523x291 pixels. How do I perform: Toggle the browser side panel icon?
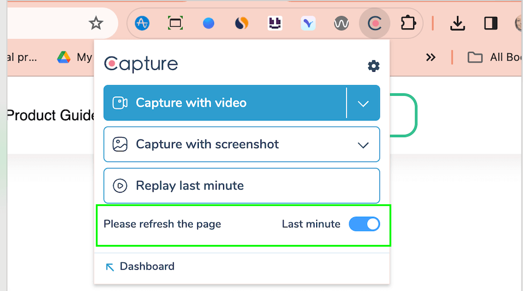tap(490, 24)
